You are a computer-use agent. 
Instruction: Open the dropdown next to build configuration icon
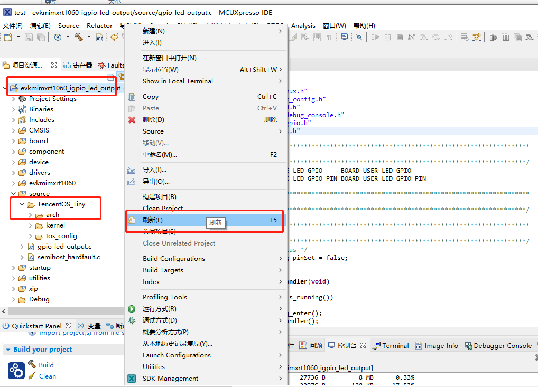pyautogui.click(x=68, y=36)
